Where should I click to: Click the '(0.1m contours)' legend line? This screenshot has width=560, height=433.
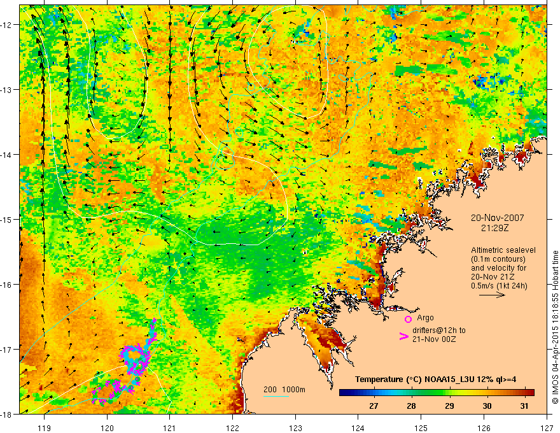point(498,259)
